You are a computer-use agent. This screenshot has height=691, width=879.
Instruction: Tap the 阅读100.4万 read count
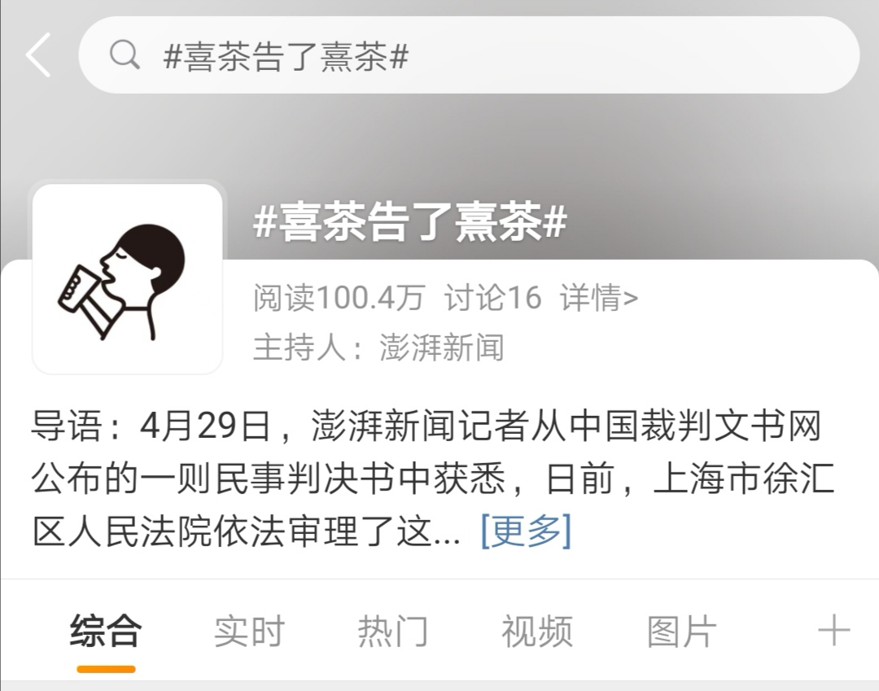coord(339,298)
